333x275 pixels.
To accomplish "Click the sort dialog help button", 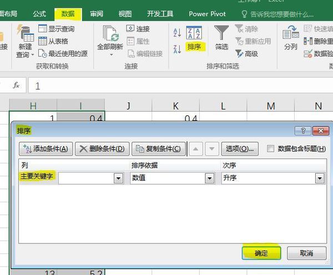I will click(x=303, y=131).
